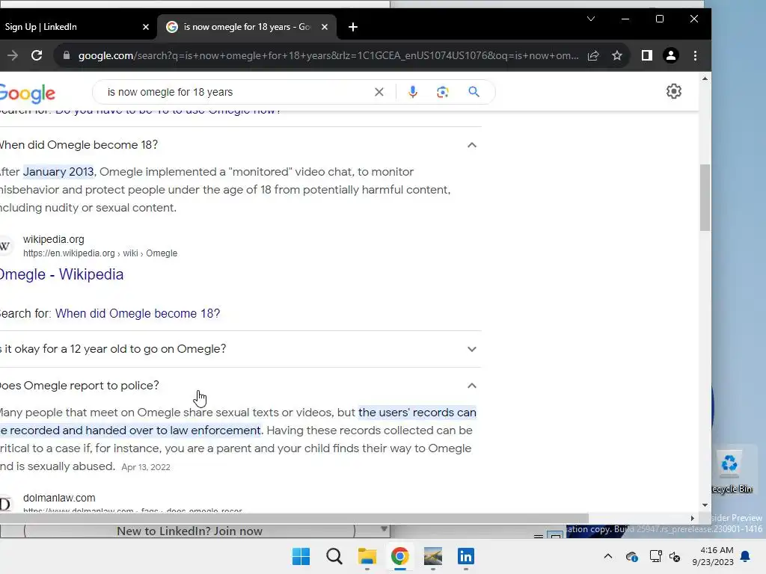Click the 'January 2013' highlighted text
The height and width of the screenshot is (574, 766).
point(58,172)
